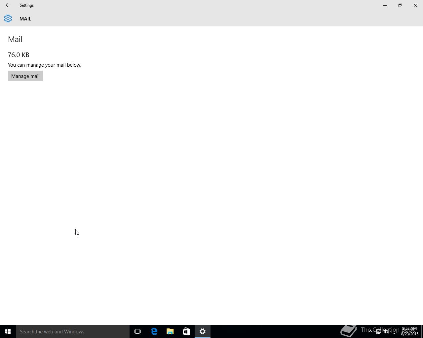Select the Settings app taskbar icon

click(203, 331)
